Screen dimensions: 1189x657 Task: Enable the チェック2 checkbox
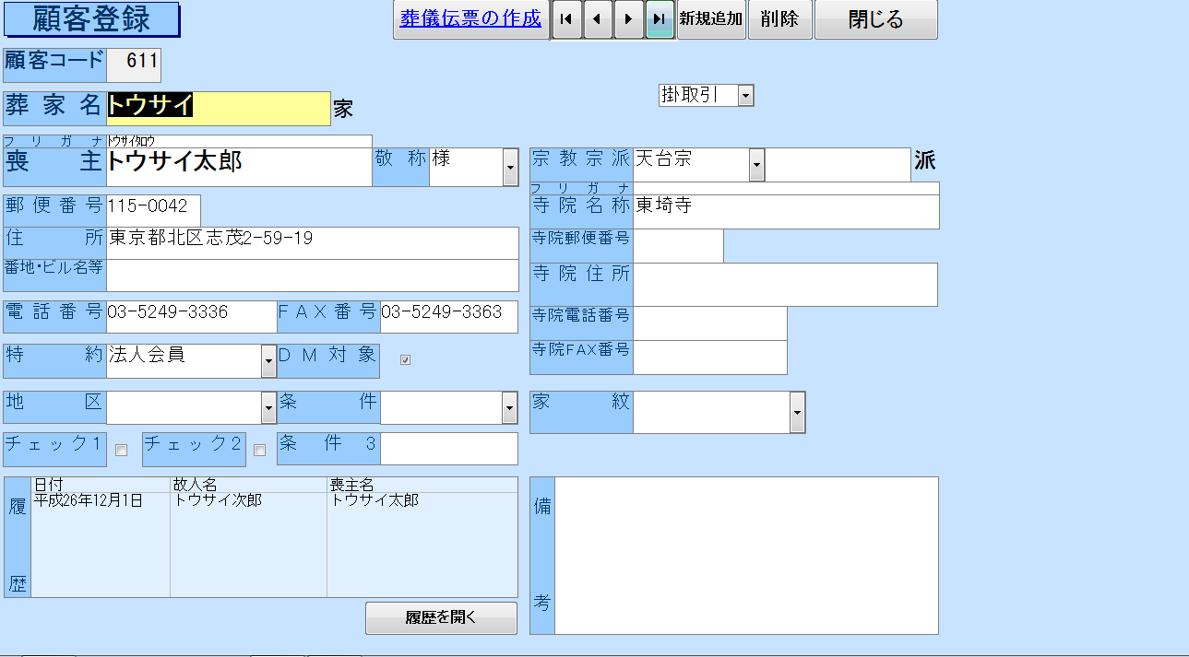pyautogui.click(x=259, y=451)
